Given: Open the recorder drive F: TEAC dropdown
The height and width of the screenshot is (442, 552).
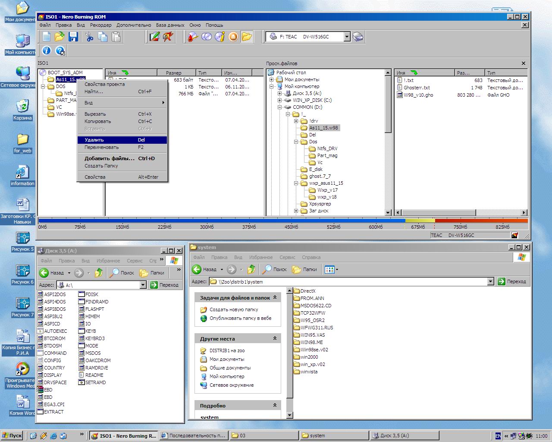Looking at the screenshot, I should point(347,37).
